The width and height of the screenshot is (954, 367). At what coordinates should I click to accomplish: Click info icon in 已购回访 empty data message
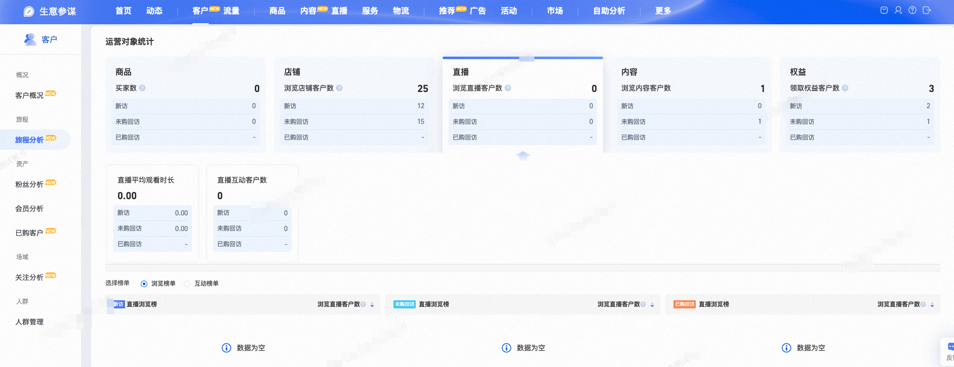pyautogui.click(x=786, y=348)
